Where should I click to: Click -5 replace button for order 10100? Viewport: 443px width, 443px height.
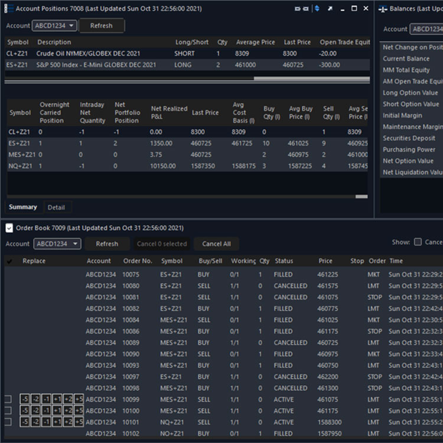(25, 411)
